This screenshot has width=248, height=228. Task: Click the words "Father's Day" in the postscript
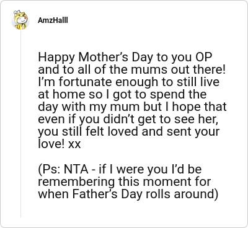pyautogui.click(x=107, y=194)
